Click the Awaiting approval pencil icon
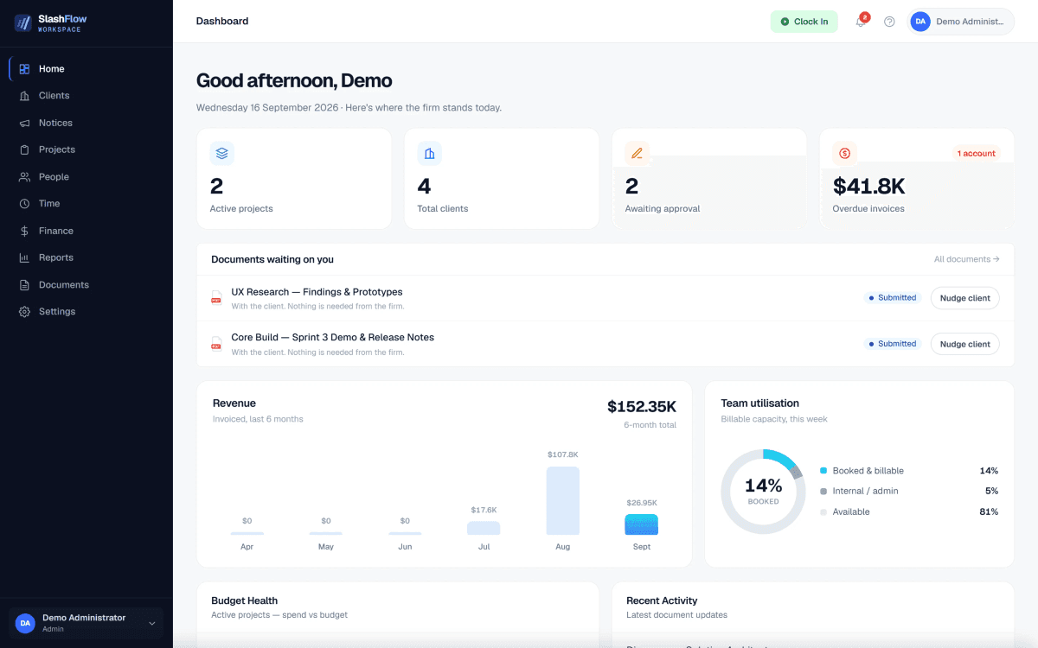The height and width of the screenshot is (648, 1038). pos(638,154)
